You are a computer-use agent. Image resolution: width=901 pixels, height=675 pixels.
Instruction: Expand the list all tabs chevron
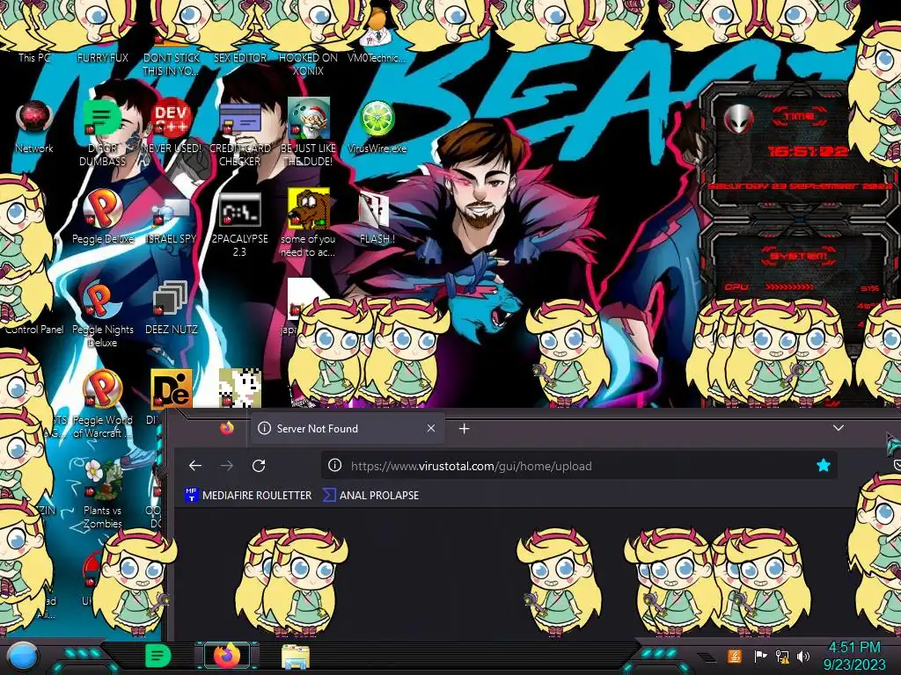click(x=839, y=428)
